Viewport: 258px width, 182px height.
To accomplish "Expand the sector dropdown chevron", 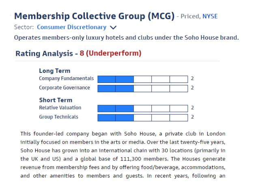I will point(113,28).
